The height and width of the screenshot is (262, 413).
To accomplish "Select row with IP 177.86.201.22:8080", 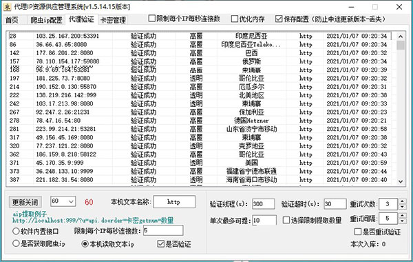I will (x=200, y=53).
